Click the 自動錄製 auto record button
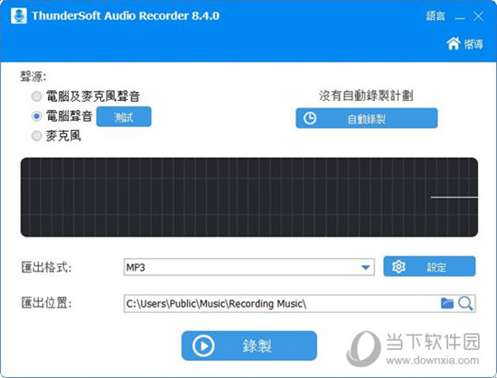Screen dimensions: 497x378 click(x=367, y=118)
